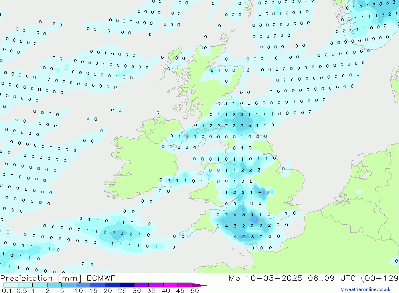Click the '30' legend scale label
Viewport: 399px width, 293px height.
click(x=137, y=291)
